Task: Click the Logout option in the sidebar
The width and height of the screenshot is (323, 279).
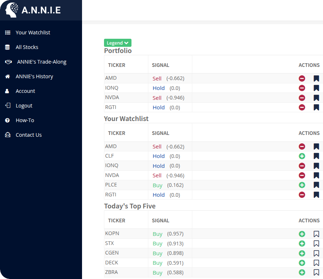Action: (24, 105)
